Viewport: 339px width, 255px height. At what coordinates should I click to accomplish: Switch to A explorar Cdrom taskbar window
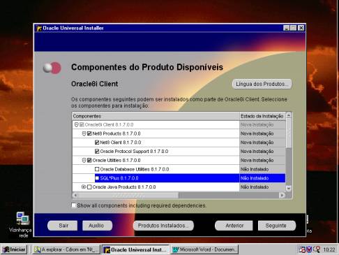pyautogui.click(x=66, y=249)
